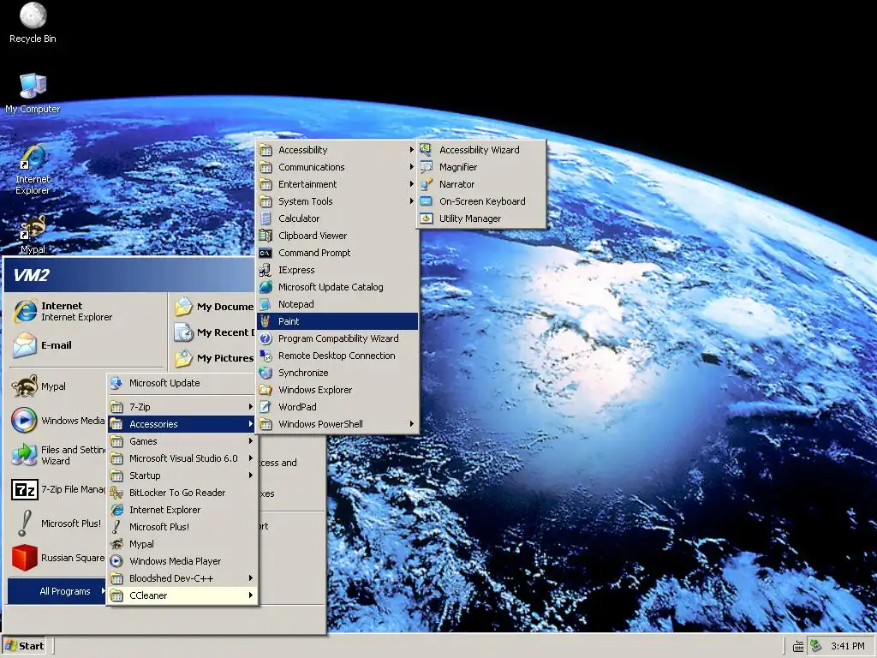
Task: Expand the Startup folder arrow
Action: (251, 475)
